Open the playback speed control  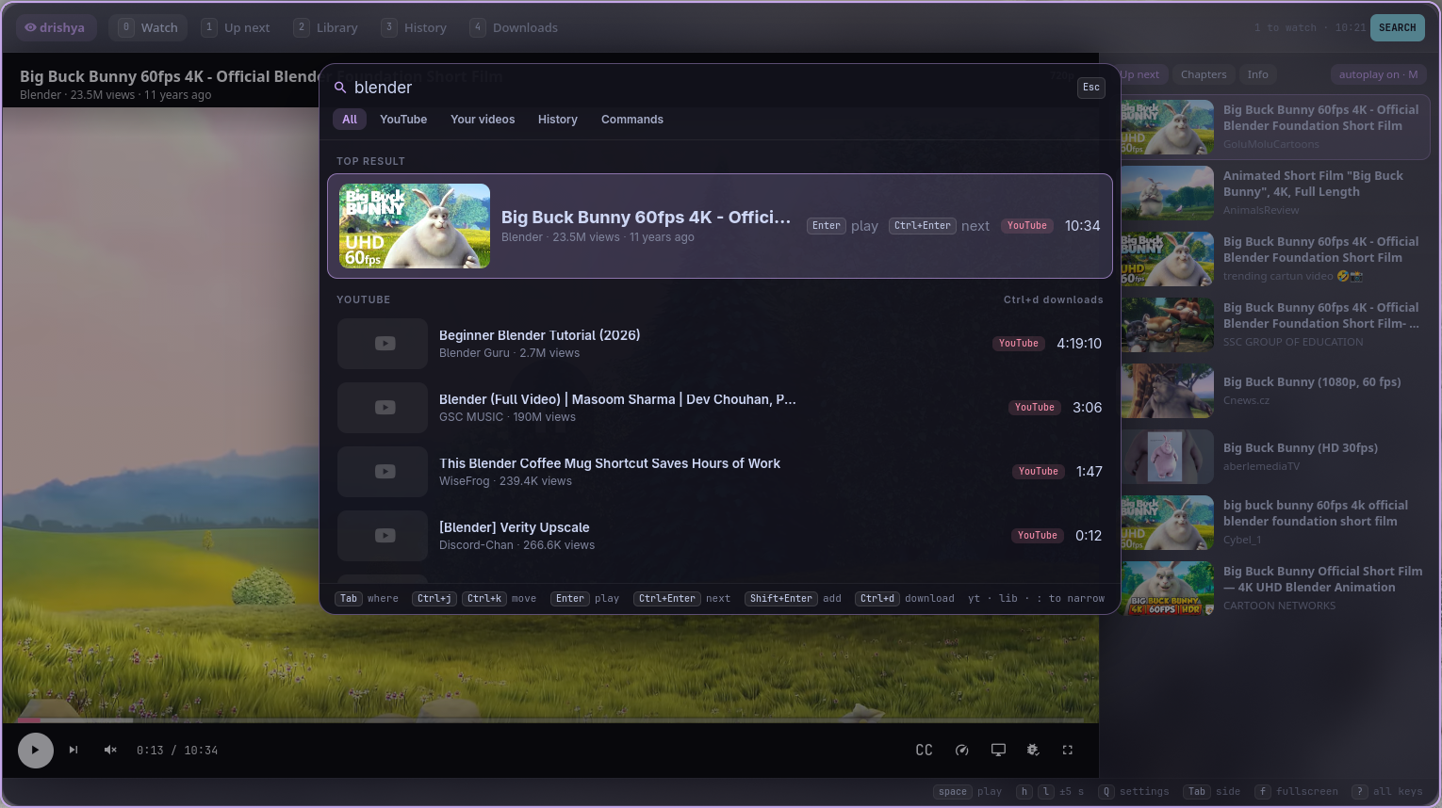point(962,751)
